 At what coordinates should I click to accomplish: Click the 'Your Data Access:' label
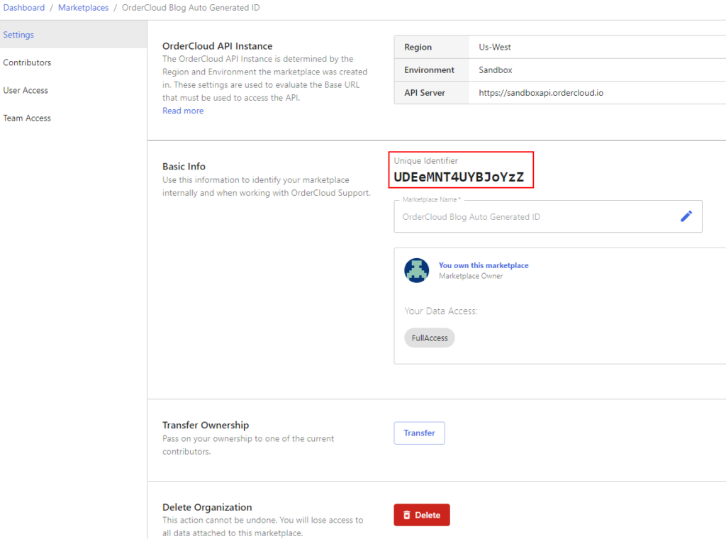click(x=441, y=311)
